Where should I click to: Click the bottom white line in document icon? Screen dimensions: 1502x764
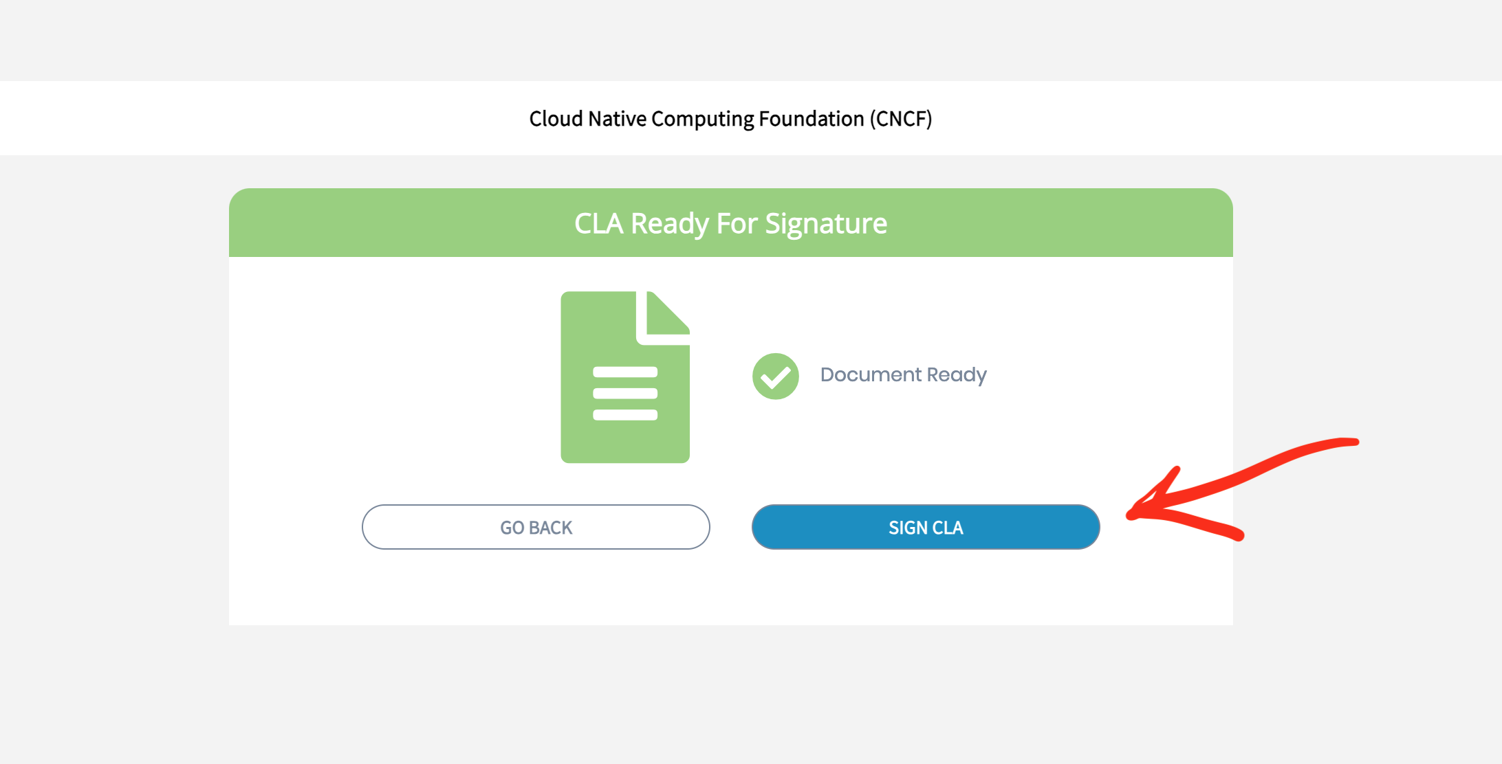tap(624, 414)
